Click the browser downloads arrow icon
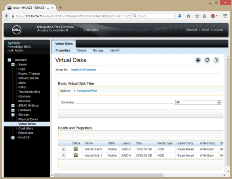Viewport: 232px width, 179px height. (180, 16)
